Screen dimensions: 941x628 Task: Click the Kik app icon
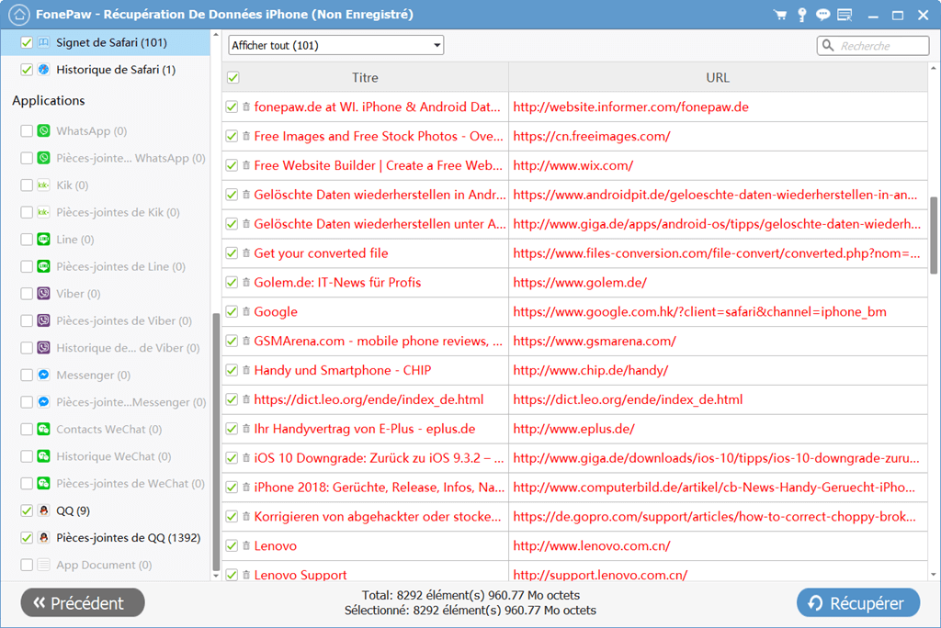(44, 185)
